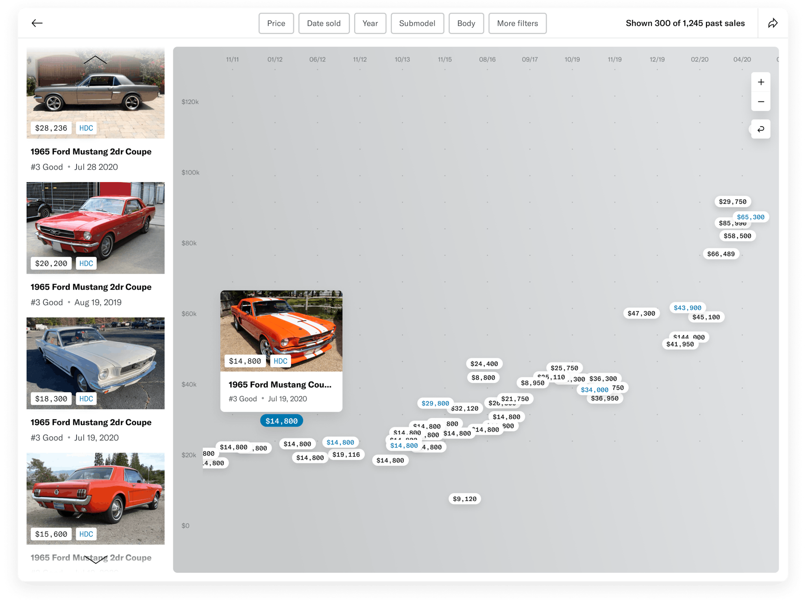Click the More filters button
806x600 pixels.
point(517,23)
